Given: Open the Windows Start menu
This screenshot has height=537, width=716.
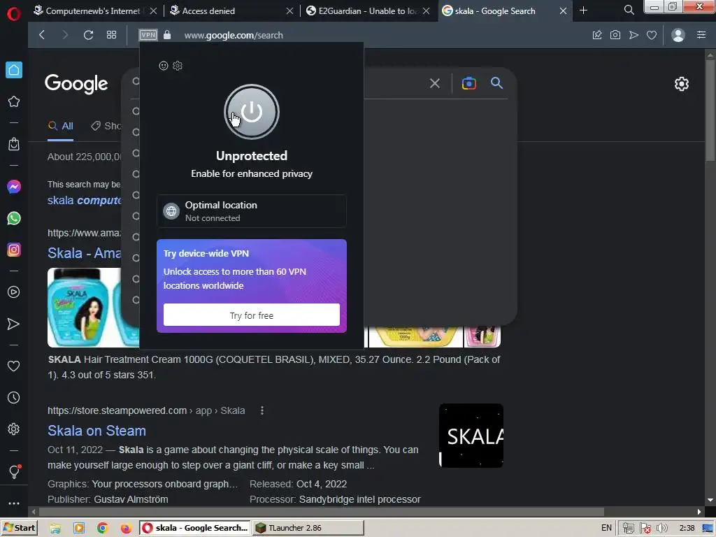Looking at the screenshot, I should coord(19,528).
